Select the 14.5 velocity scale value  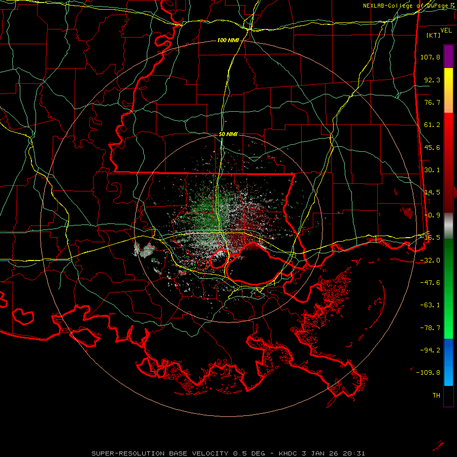tap(432, 192)
